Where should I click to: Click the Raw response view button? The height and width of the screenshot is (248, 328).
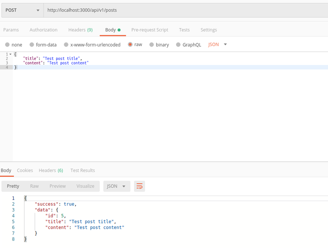click(35, 186)
